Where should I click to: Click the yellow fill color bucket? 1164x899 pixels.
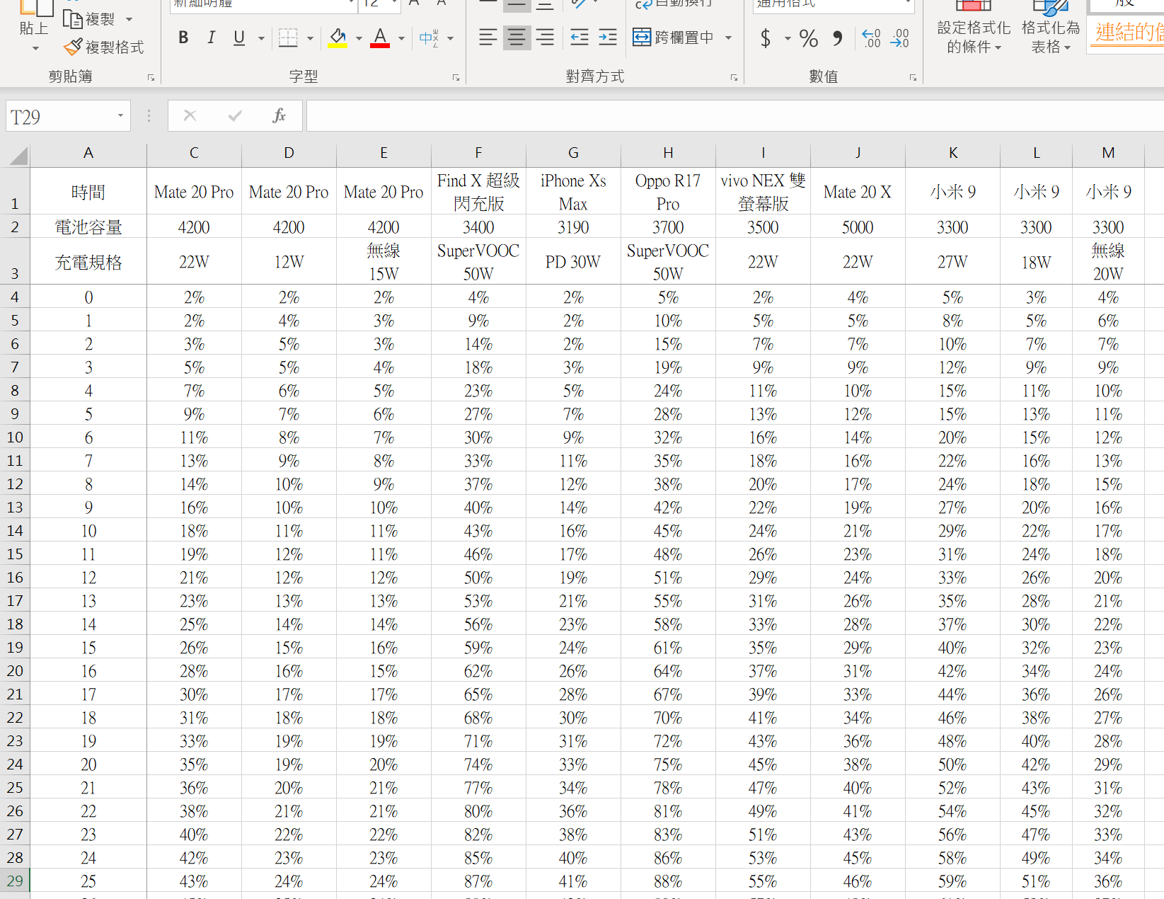point(338,38)
